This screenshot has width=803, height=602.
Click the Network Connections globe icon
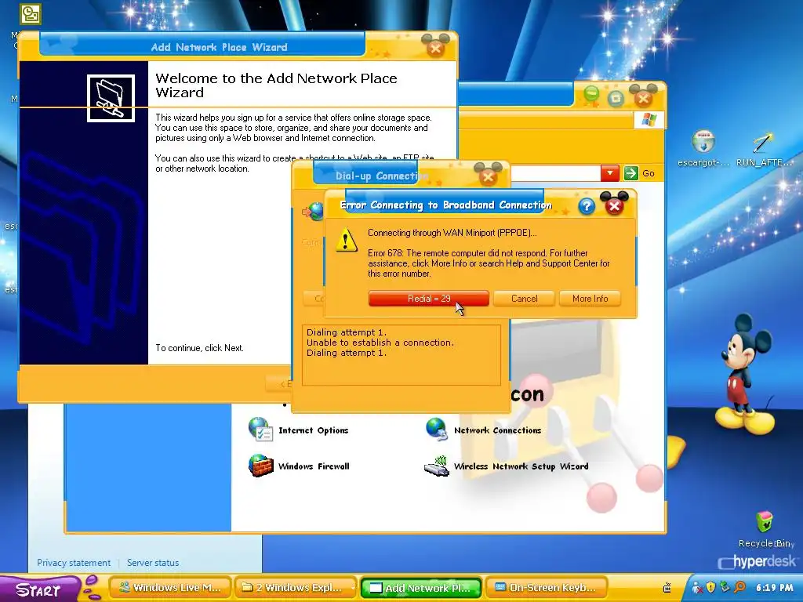(x=437, y=429)
